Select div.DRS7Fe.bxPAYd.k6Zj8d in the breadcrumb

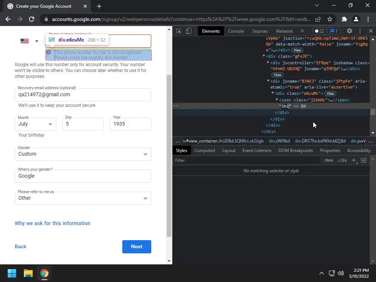pyautogui.click(x=320, y=141)
